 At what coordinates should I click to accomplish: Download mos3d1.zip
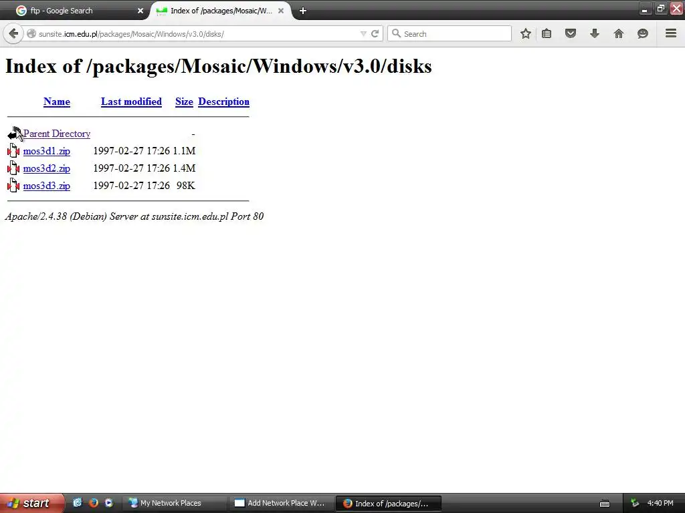click(x=46, y=151)
